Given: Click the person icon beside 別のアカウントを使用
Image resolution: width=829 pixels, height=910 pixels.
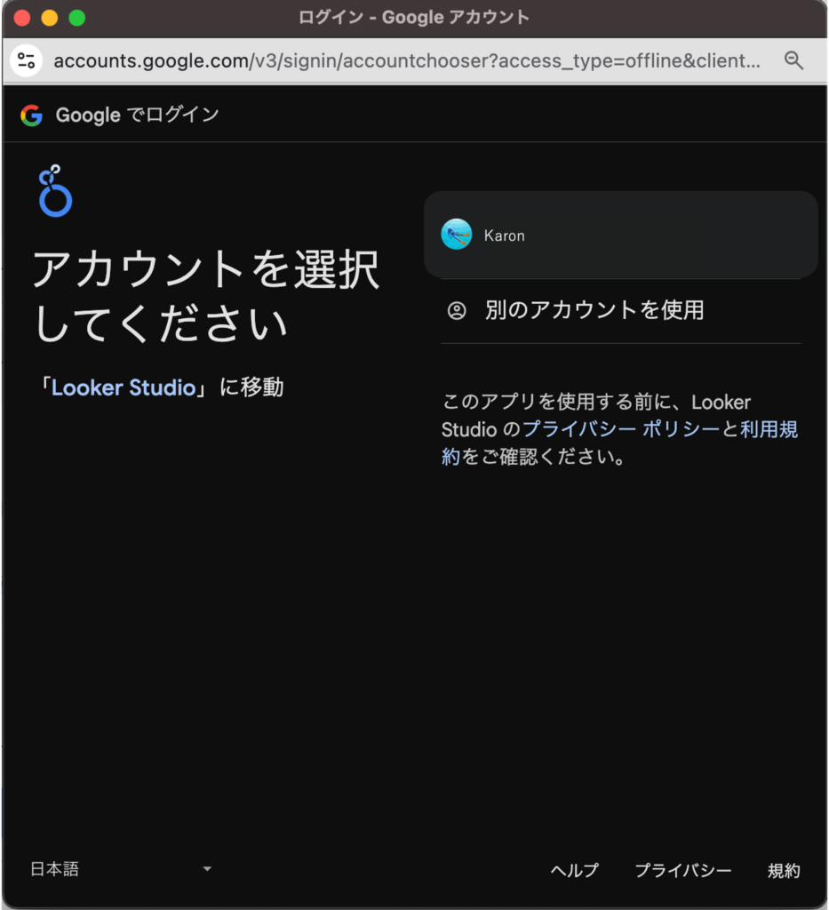Looking at the screenshot, I should 457,310.
